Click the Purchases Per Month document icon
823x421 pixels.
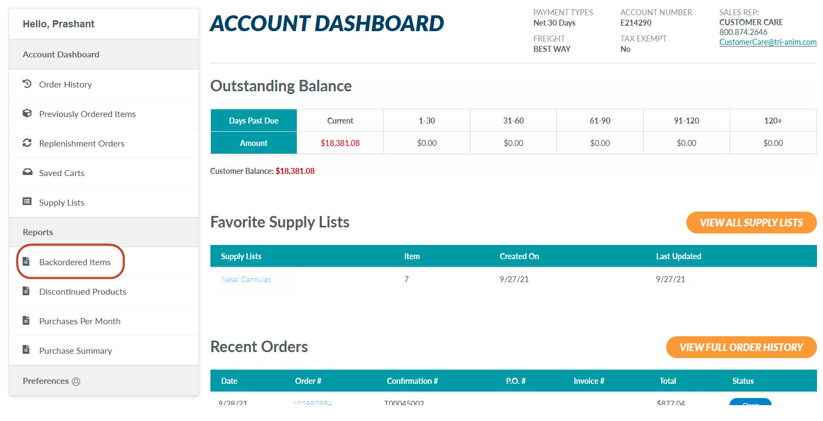click(26, 321)
